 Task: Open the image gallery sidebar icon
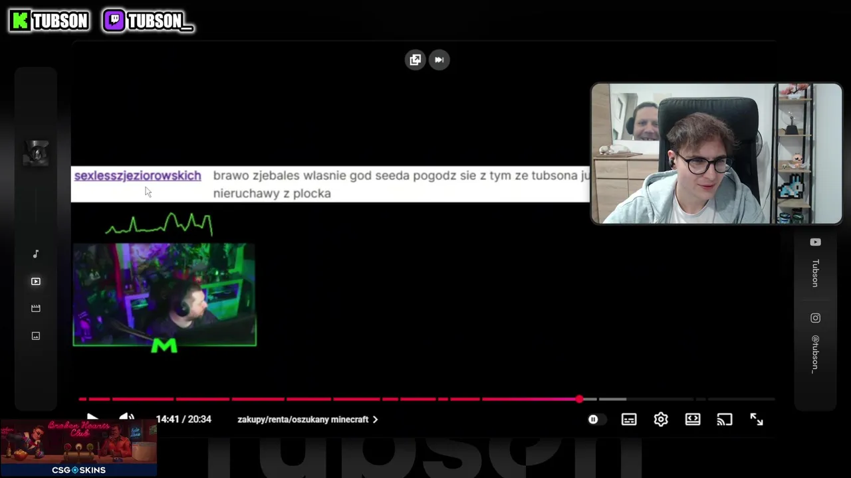click(x=36, y=336)
